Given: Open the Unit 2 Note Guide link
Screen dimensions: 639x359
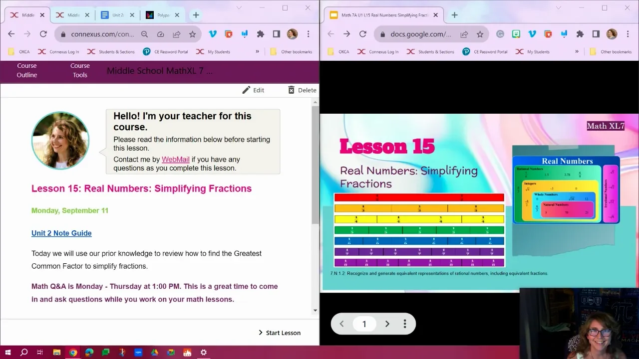Looking at the screenshot, I should coord(61,233).
